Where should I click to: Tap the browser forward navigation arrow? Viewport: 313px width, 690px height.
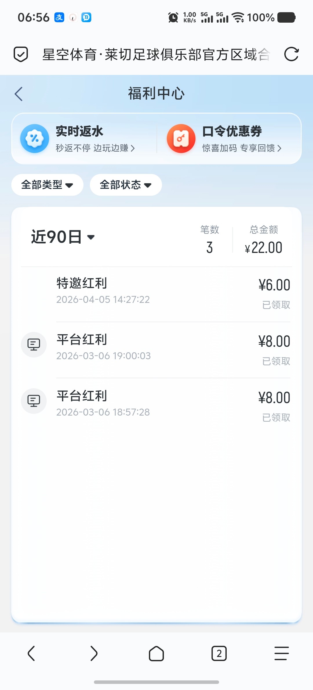pos(94,654)
